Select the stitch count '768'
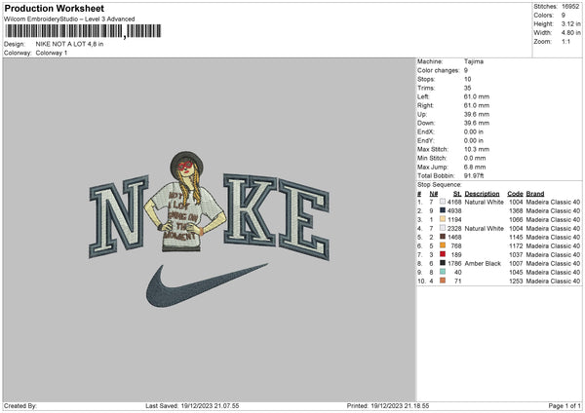Screen dimensions: 585x413 [456, 245]
